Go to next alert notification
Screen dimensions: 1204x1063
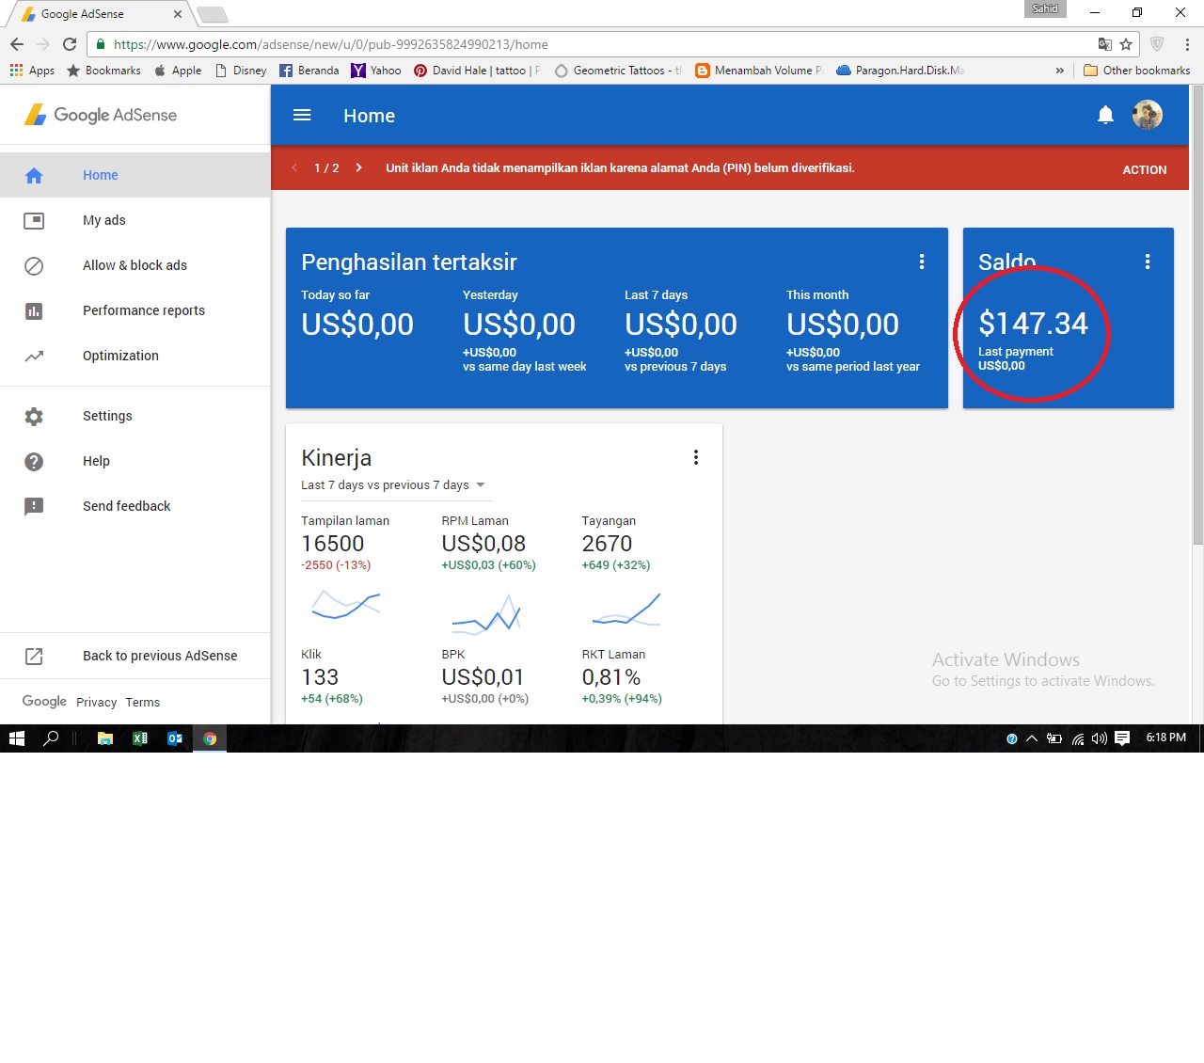[x=358, y=167]
